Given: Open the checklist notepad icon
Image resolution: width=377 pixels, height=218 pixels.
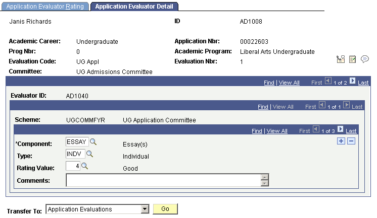Looking at the screenshot, I should 352,59.
